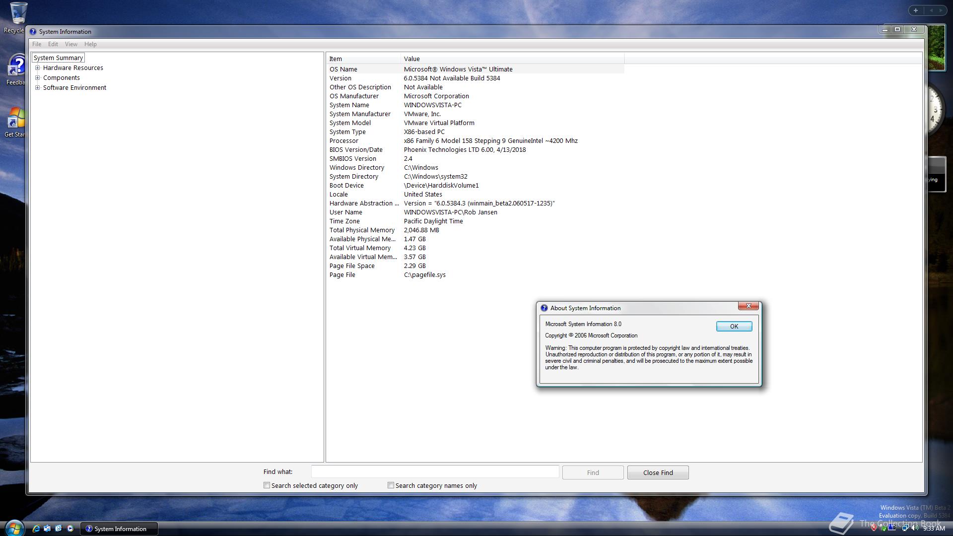Select the Software Environment tree item
The width and height of the screenshot is (953, 536).
(x=74, y=87)
